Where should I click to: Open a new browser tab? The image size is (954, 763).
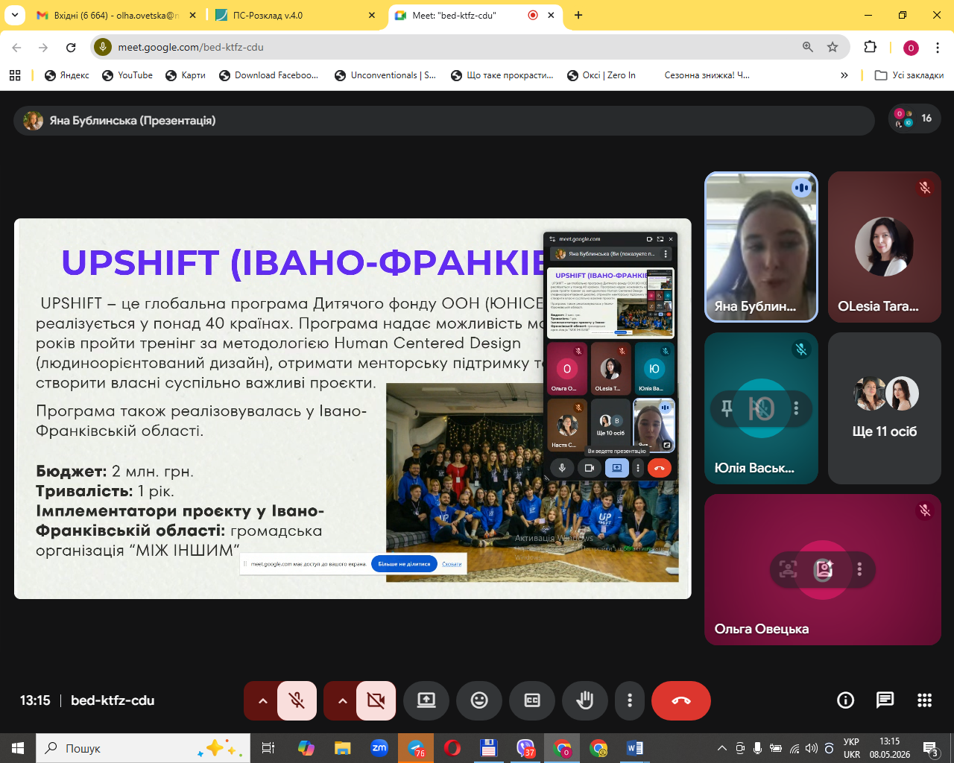point(578,15)
